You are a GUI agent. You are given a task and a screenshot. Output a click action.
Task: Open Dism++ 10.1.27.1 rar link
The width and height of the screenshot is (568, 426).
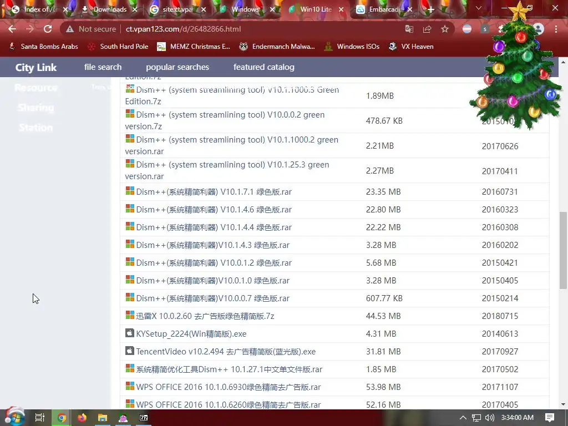229,369
